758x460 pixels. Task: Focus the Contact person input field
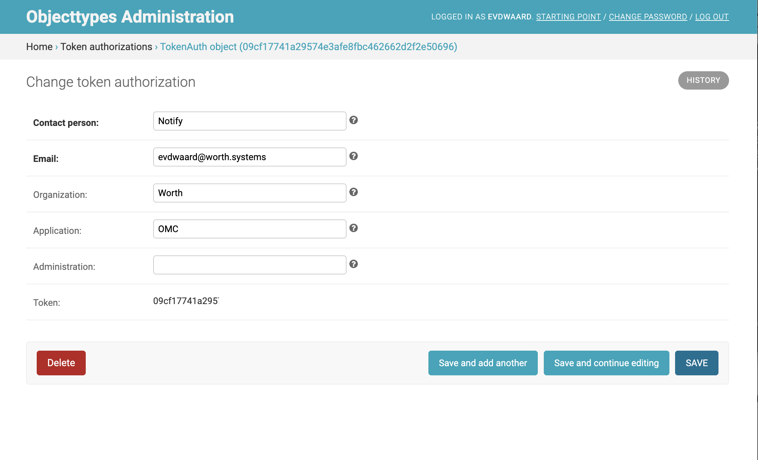(x=249, y=121)
